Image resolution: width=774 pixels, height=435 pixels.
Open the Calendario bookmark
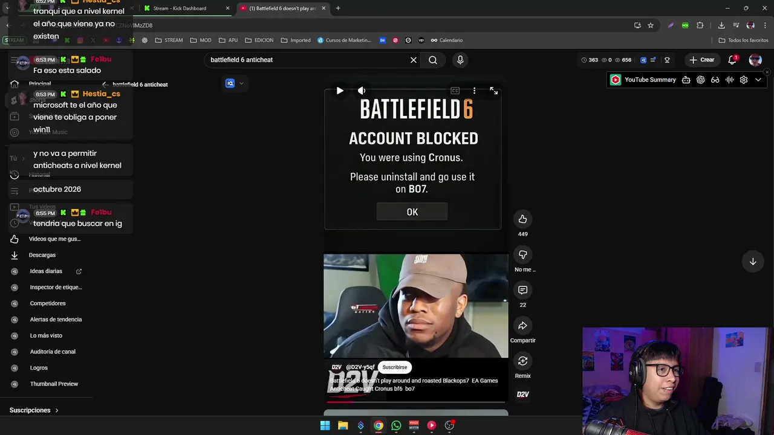(x=446, y=40)
